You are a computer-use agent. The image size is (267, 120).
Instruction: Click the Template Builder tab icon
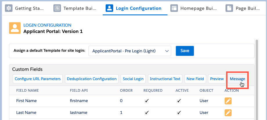[x=57, y=8]
